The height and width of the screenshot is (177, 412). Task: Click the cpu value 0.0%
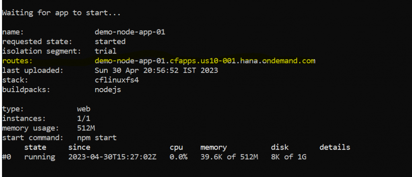tap(179, 157)
